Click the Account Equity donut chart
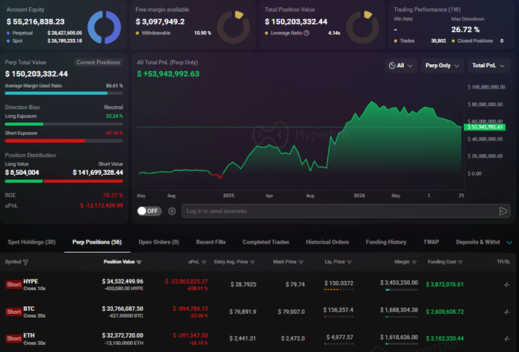Image resolution: width=519 pixels, height=352 pixels. point(105,27)
